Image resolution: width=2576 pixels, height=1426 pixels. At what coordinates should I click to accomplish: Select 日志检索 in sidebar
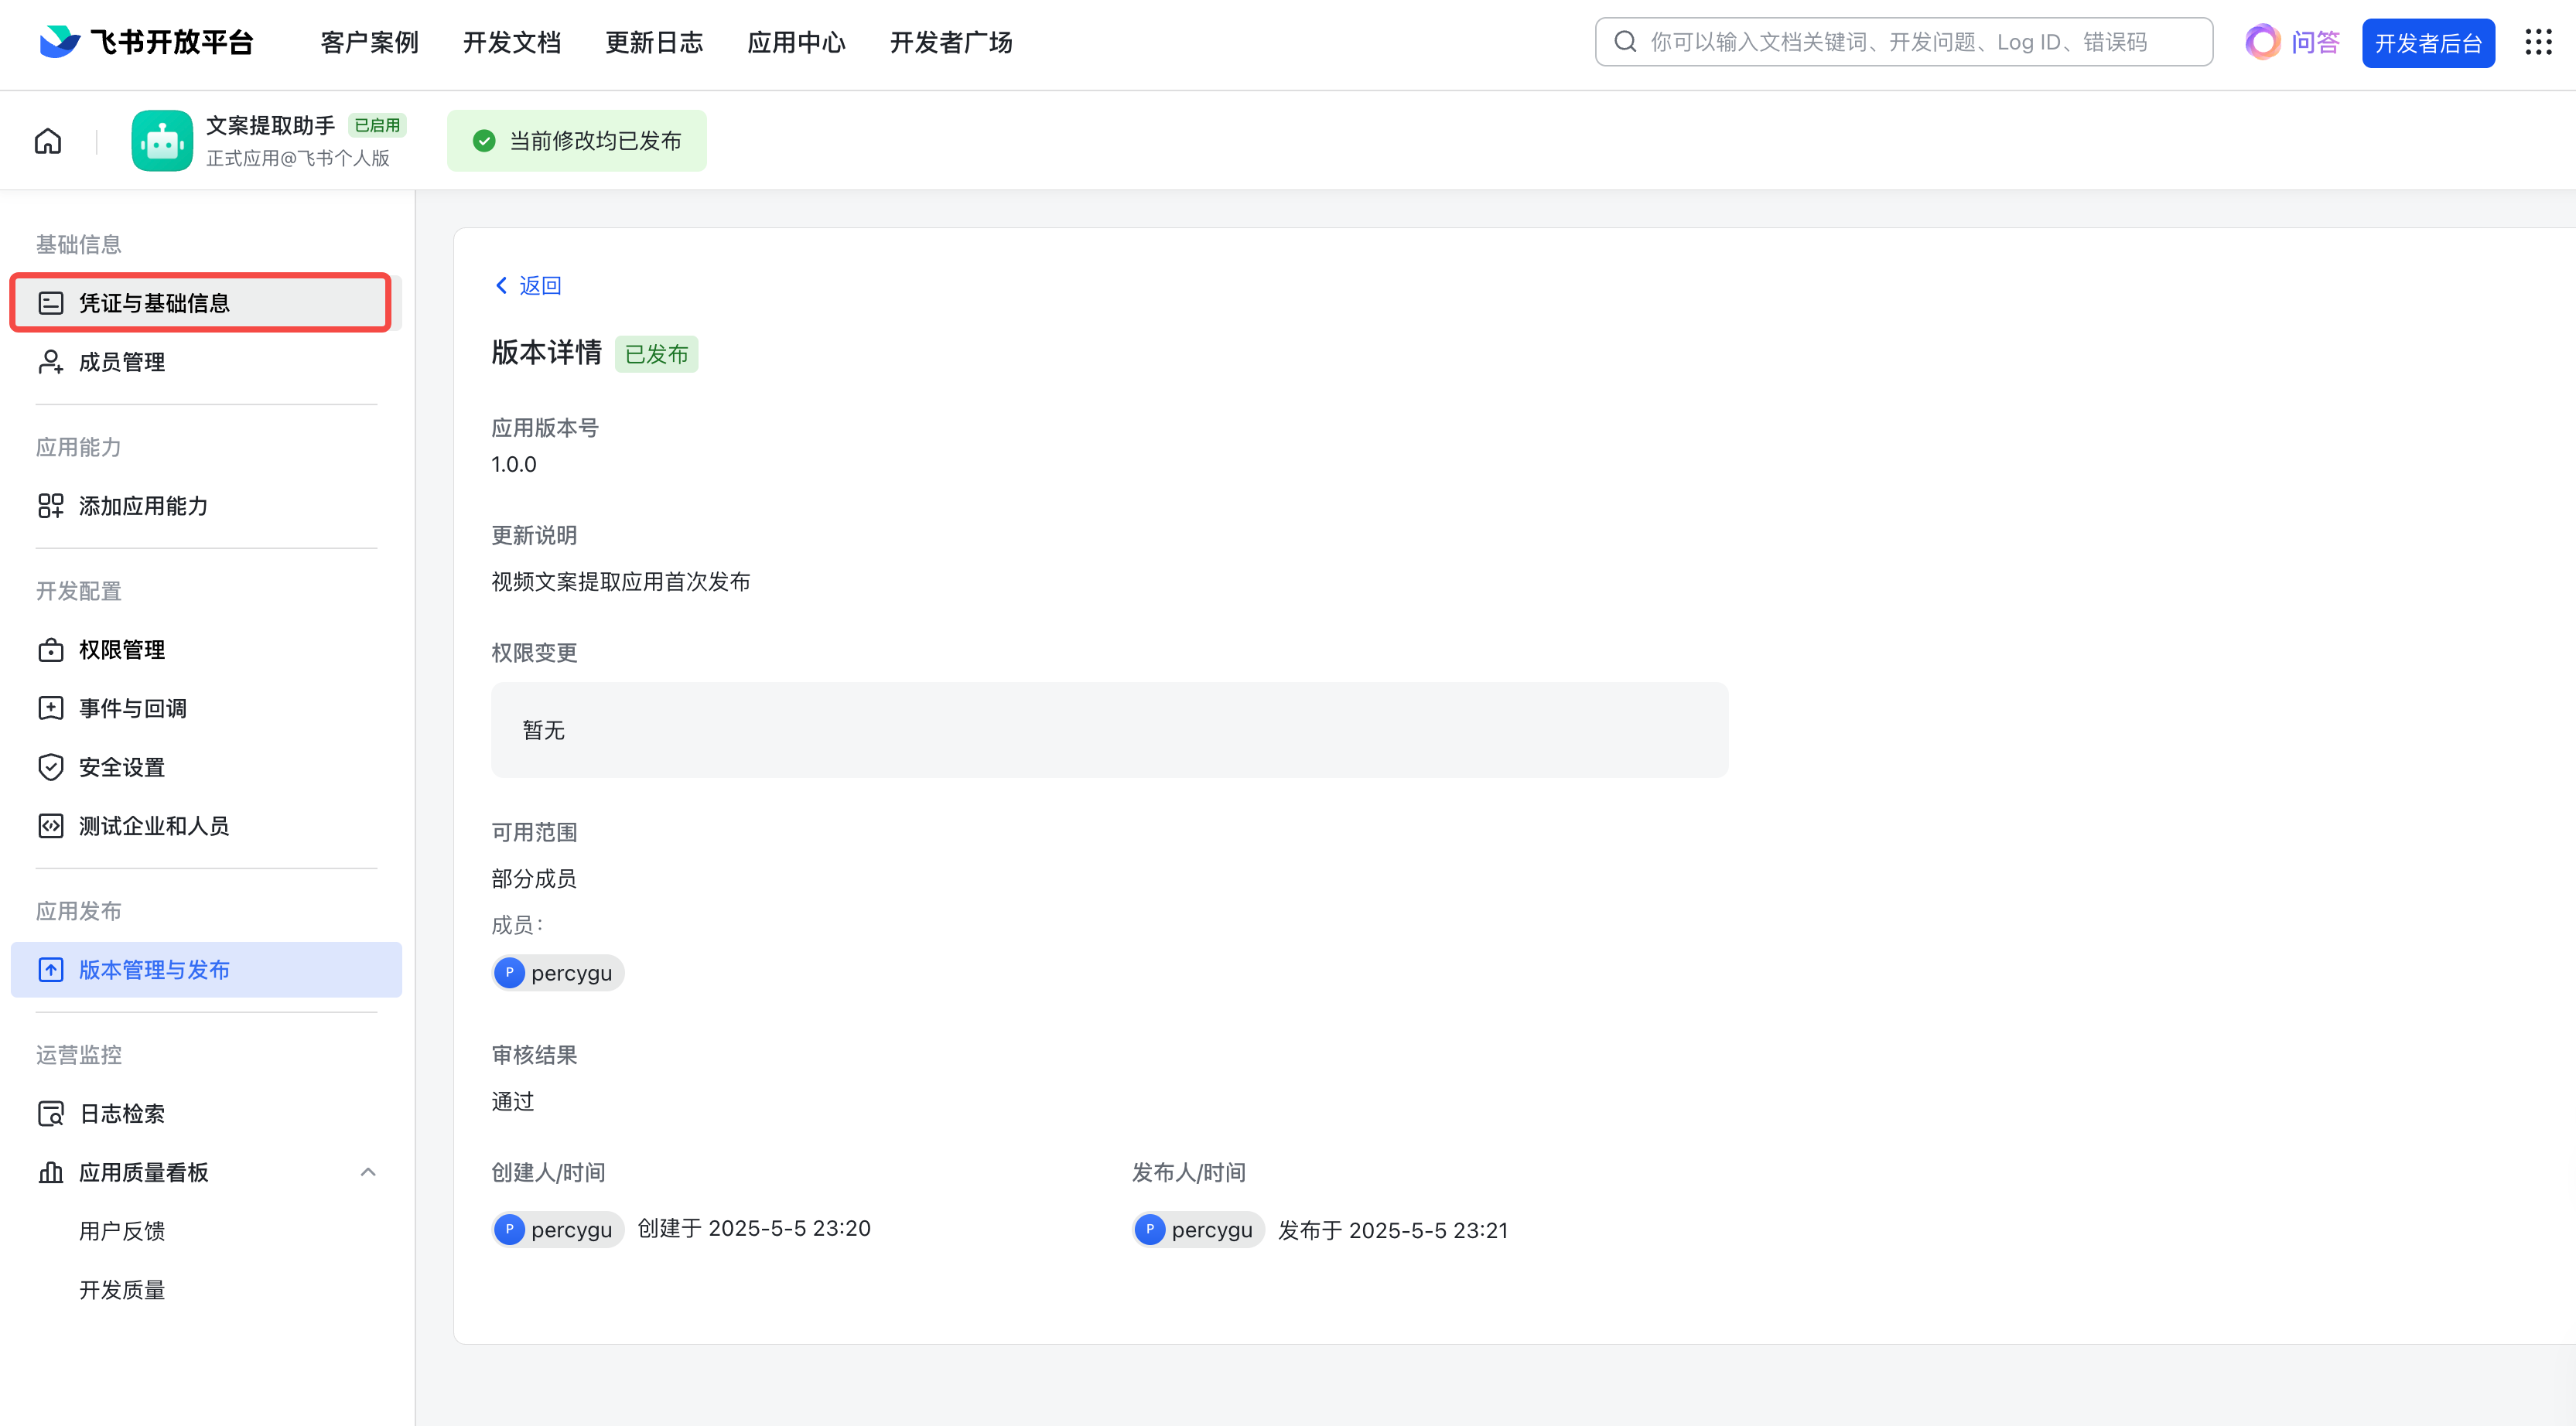[x=206, y=1114]
